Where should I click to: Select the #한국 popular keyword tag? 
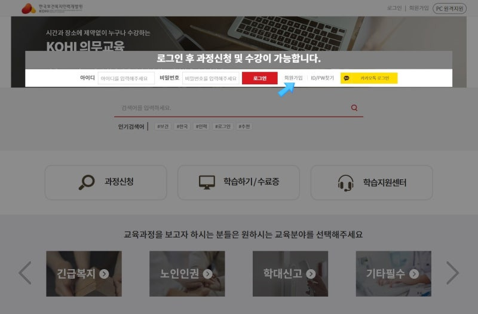click(182, 126)
